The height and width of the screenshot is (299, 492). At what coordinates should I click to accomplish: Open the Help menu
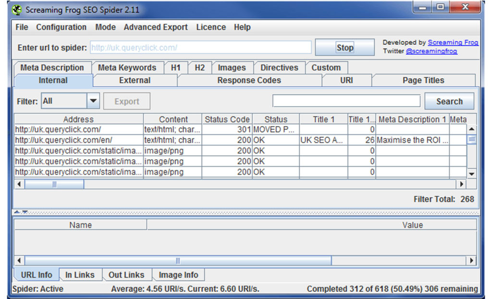coord(242,27)
